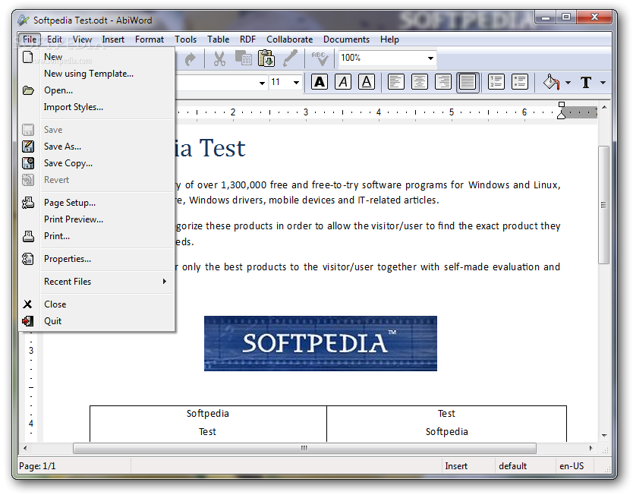Viewport: 633px width, 495px height.
Task: Open the Format menu
Action: [x=150, y=39]
